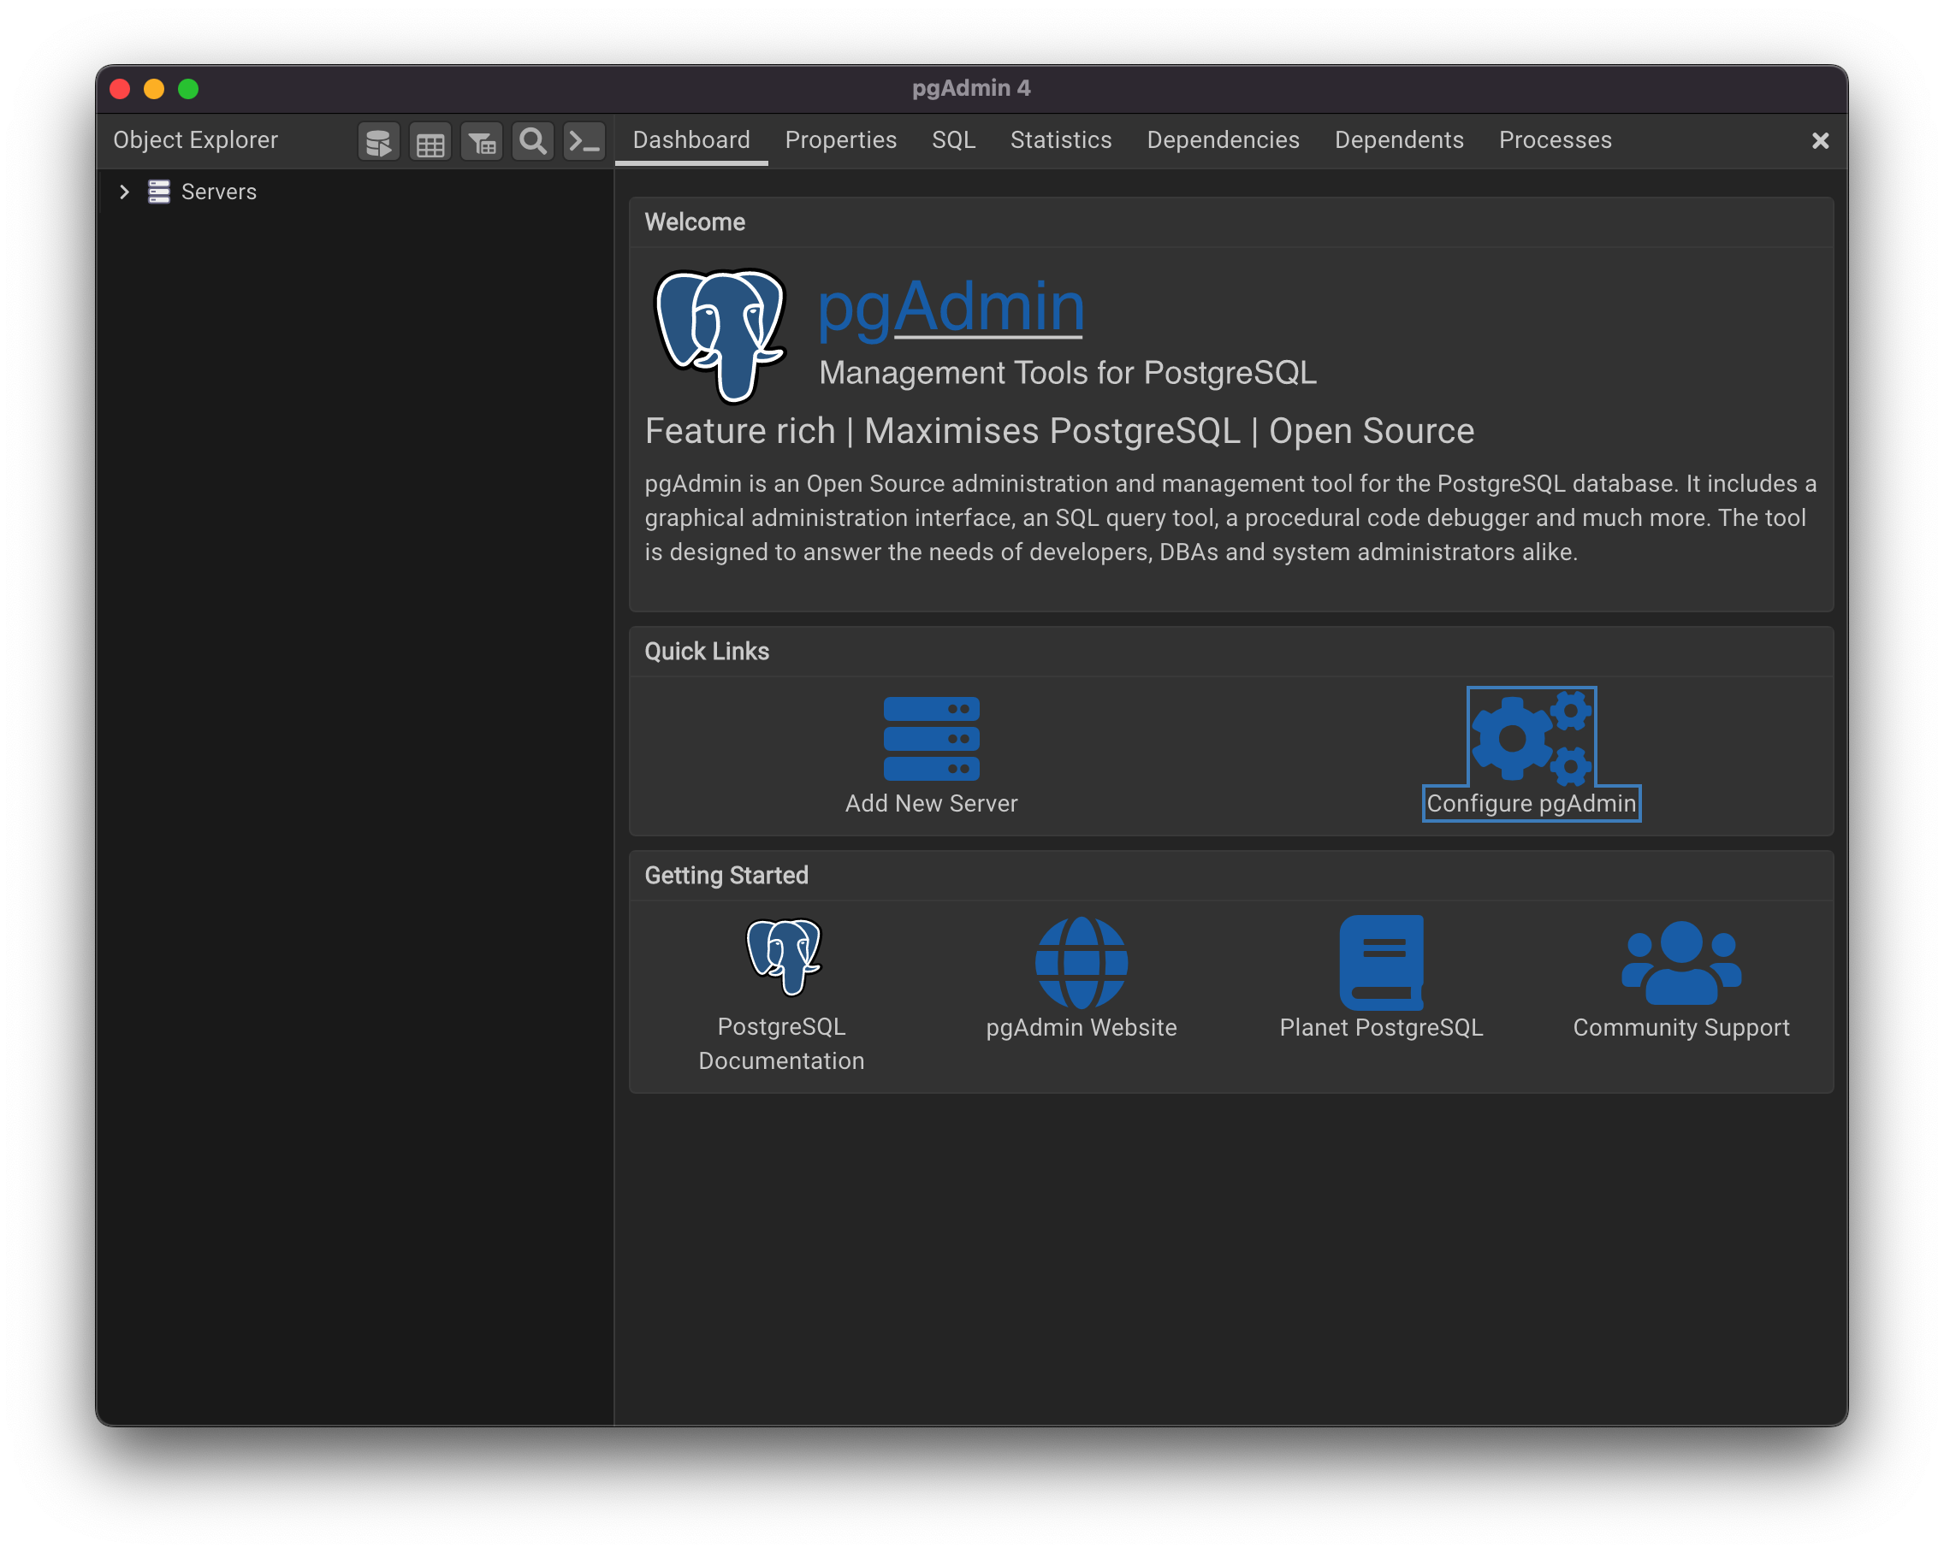The height and width of the screenshot is (1553, 1944).
Task: Click the pgAdmin title hyperlink
Action: coord(951,306)
